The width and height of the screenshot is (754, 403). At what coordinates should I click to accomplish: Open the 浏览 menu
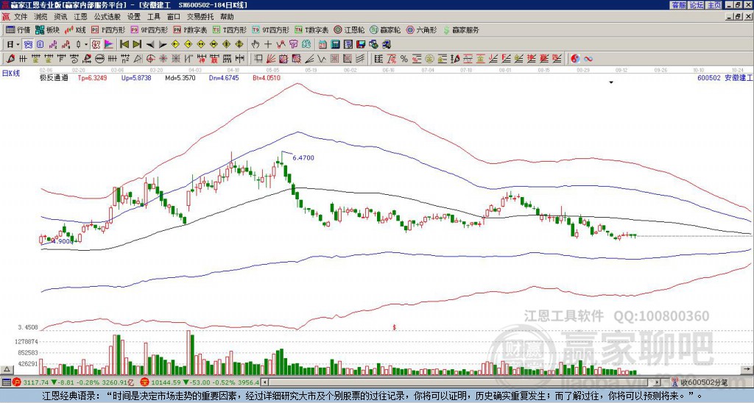pyautogui.click(x=40, y=17)
